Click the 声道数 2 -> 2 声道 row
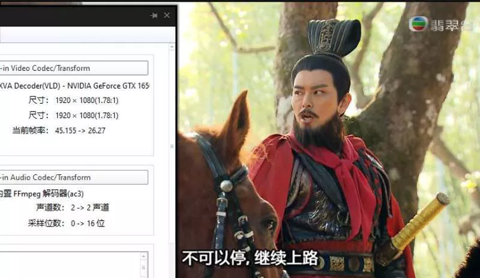The height and width of the screenshot is (278, 480). [81, 207]
